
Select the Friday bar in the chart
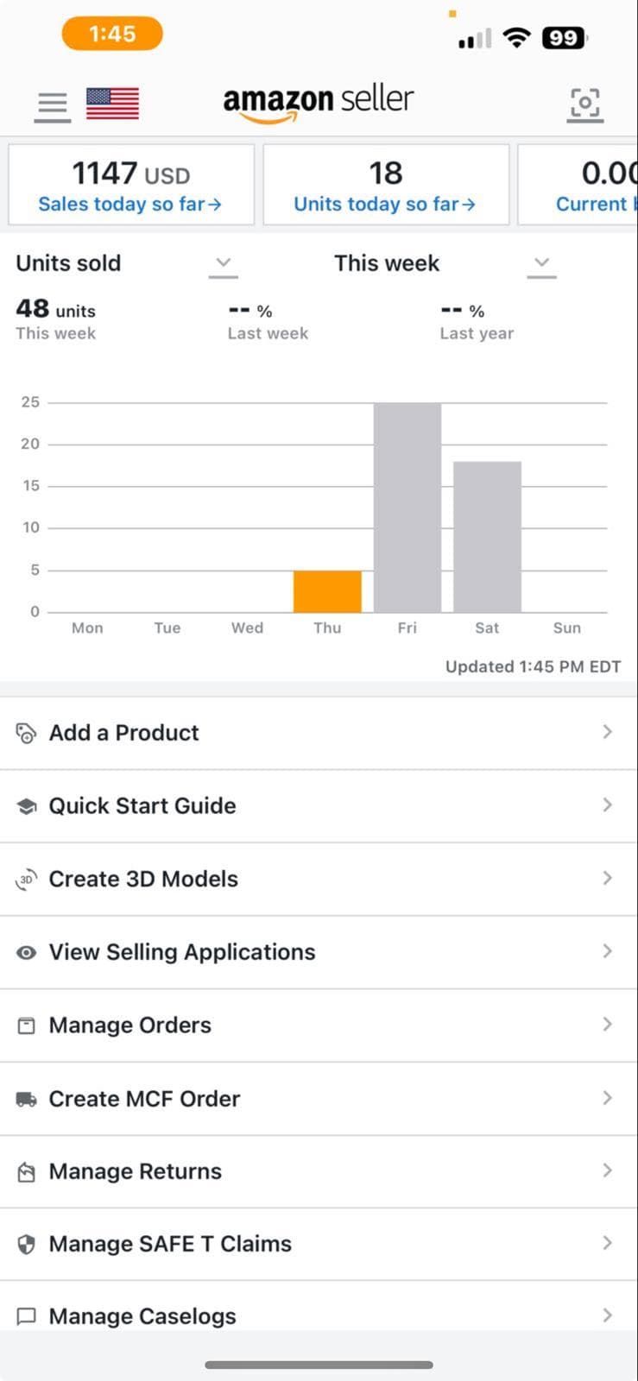(407, 508)
